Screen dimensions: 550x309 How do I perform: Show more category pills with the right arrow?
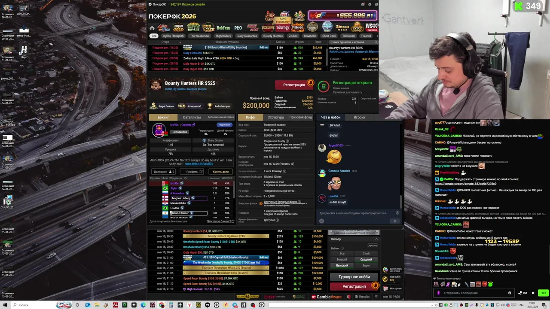pos(377,36)
